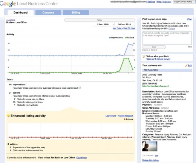Switch to the Coupons tab
Viewport: 196px width, 163px height.
point(48,12)
